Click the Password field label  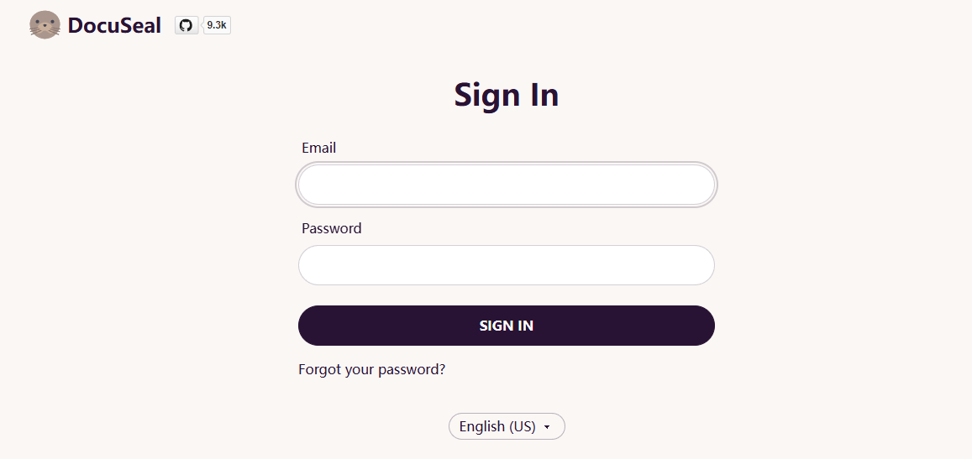tap(332, 228)
